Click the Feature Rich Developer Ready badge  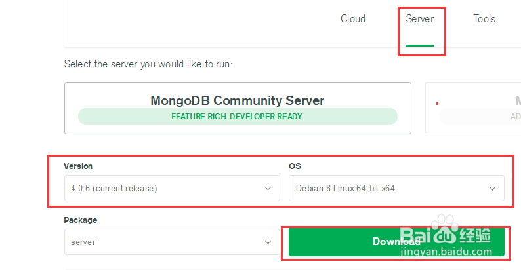(238, 117)
